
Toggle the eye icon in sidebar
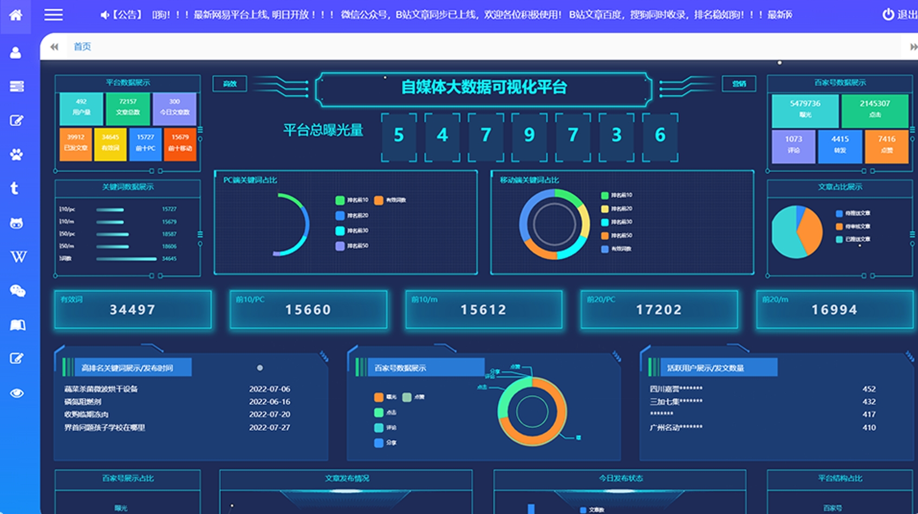(17, 393)
